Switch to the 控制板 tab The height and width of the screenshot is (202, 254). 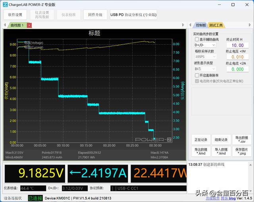point(201,25)
